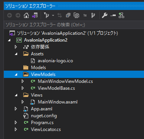Click the dependencies icon next to 依存関係
This screenshot has height=139, width=144.
(x=26, y=47)
